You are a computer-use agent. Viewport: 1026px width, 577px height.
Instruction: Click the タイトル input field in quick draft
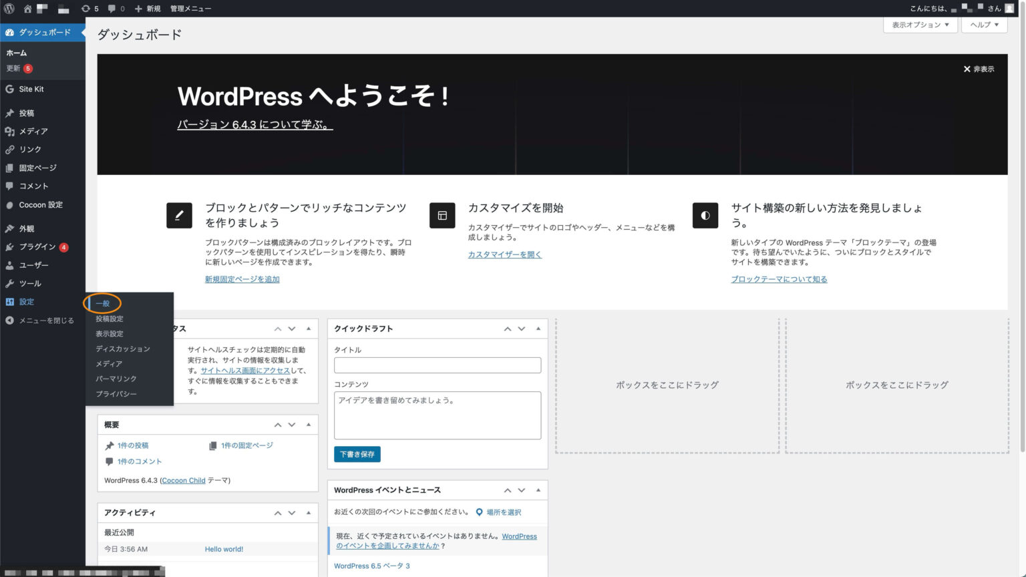pyautogui.click(x=437, y=365)
